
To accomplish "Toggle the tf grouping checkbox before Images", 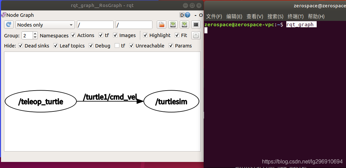I will 101,35.
